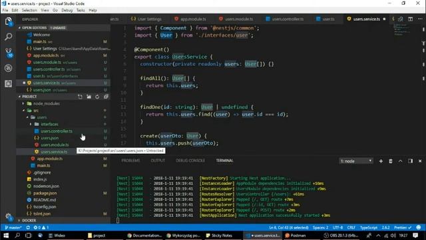
Task: Open the File menu
Action: point(5,11)
